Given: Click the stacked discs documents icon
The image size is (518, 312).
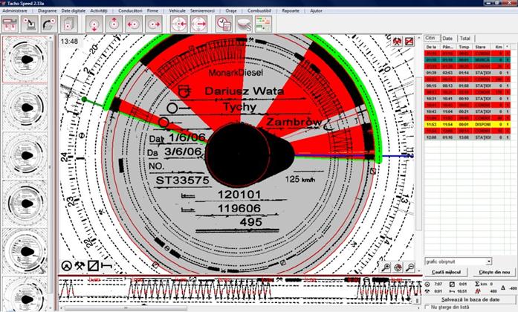Looking at the screenshot, I should coord(69,24).
